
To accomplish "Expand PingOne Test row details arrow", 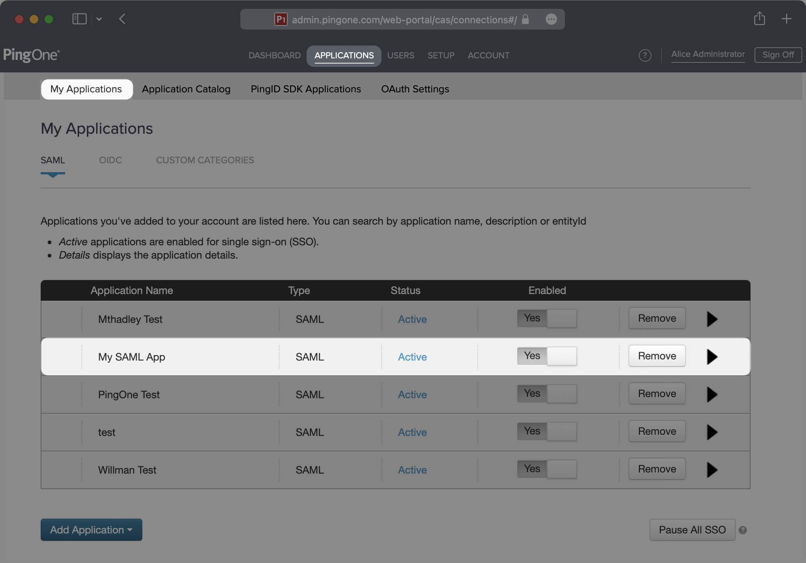I will pyautogui.click(x=712, y=395).
